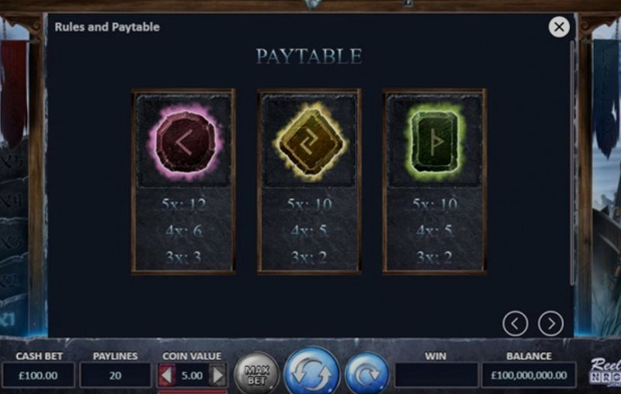Decrease the coin value with left arrow
Image resolution: width=621 pixels, height=394 pixels.
pyautogui.click(x=167, y=375)
